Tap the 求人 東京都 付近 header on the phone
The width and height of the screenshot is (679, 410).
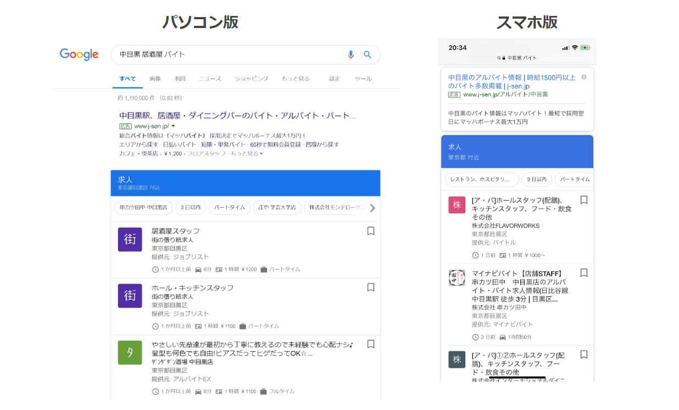(x=517, y=151)
